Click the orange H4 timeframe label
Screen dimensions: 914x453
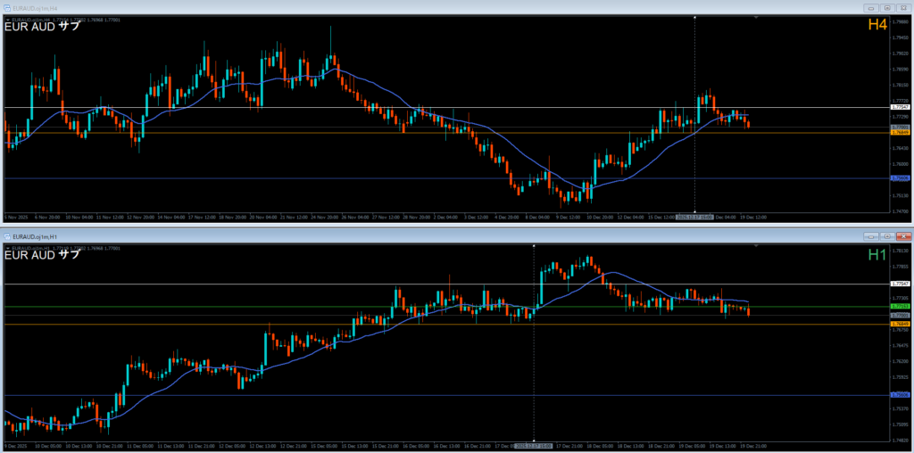(x=877, y=26)
